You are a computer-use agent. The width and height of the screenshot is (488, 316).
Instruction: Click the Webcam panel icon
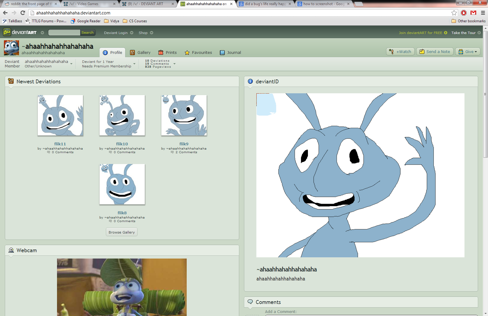click(11, 250)
